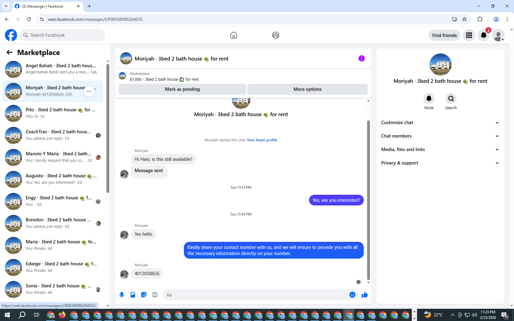Image resolution: width=514 pixels, height=321 pixels.
Task: Click the 'Yes, are you interested?' message bubble
Action: click(336, 200)
